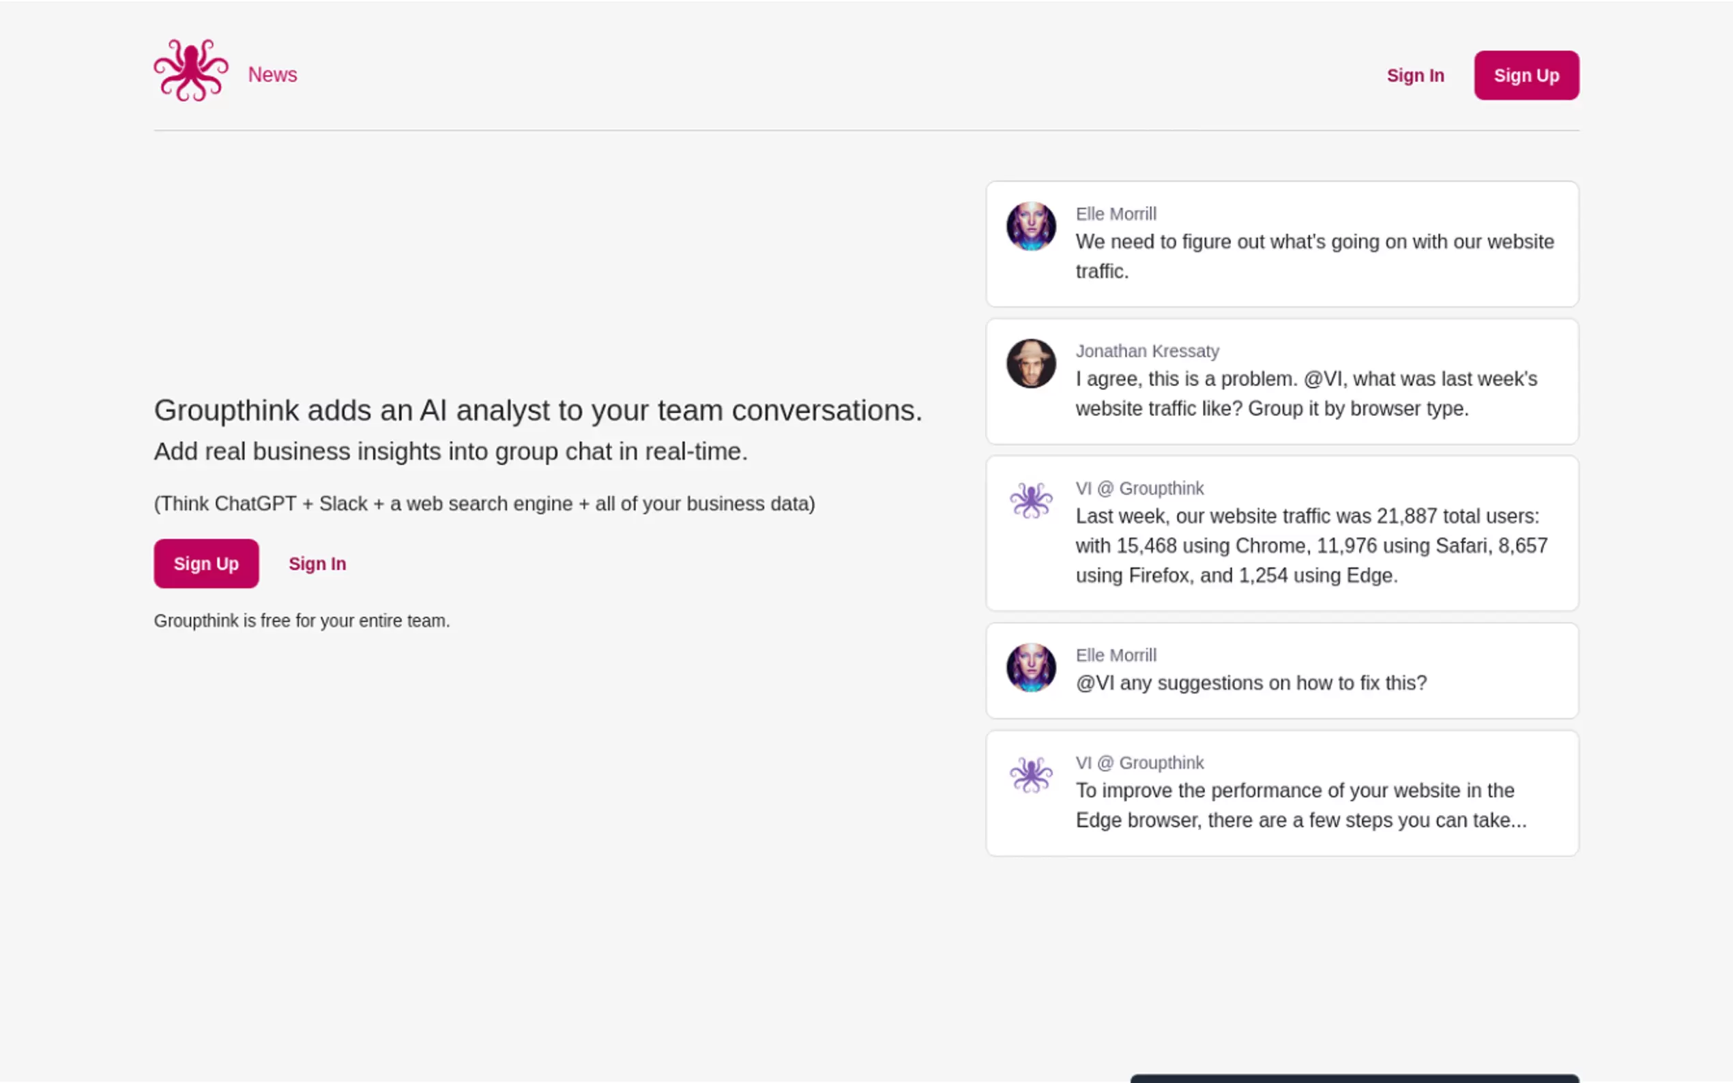Click Sign In link beside hero Sign Up
The width and height of the screenshot is (1733, 1083).
[317, 564]
